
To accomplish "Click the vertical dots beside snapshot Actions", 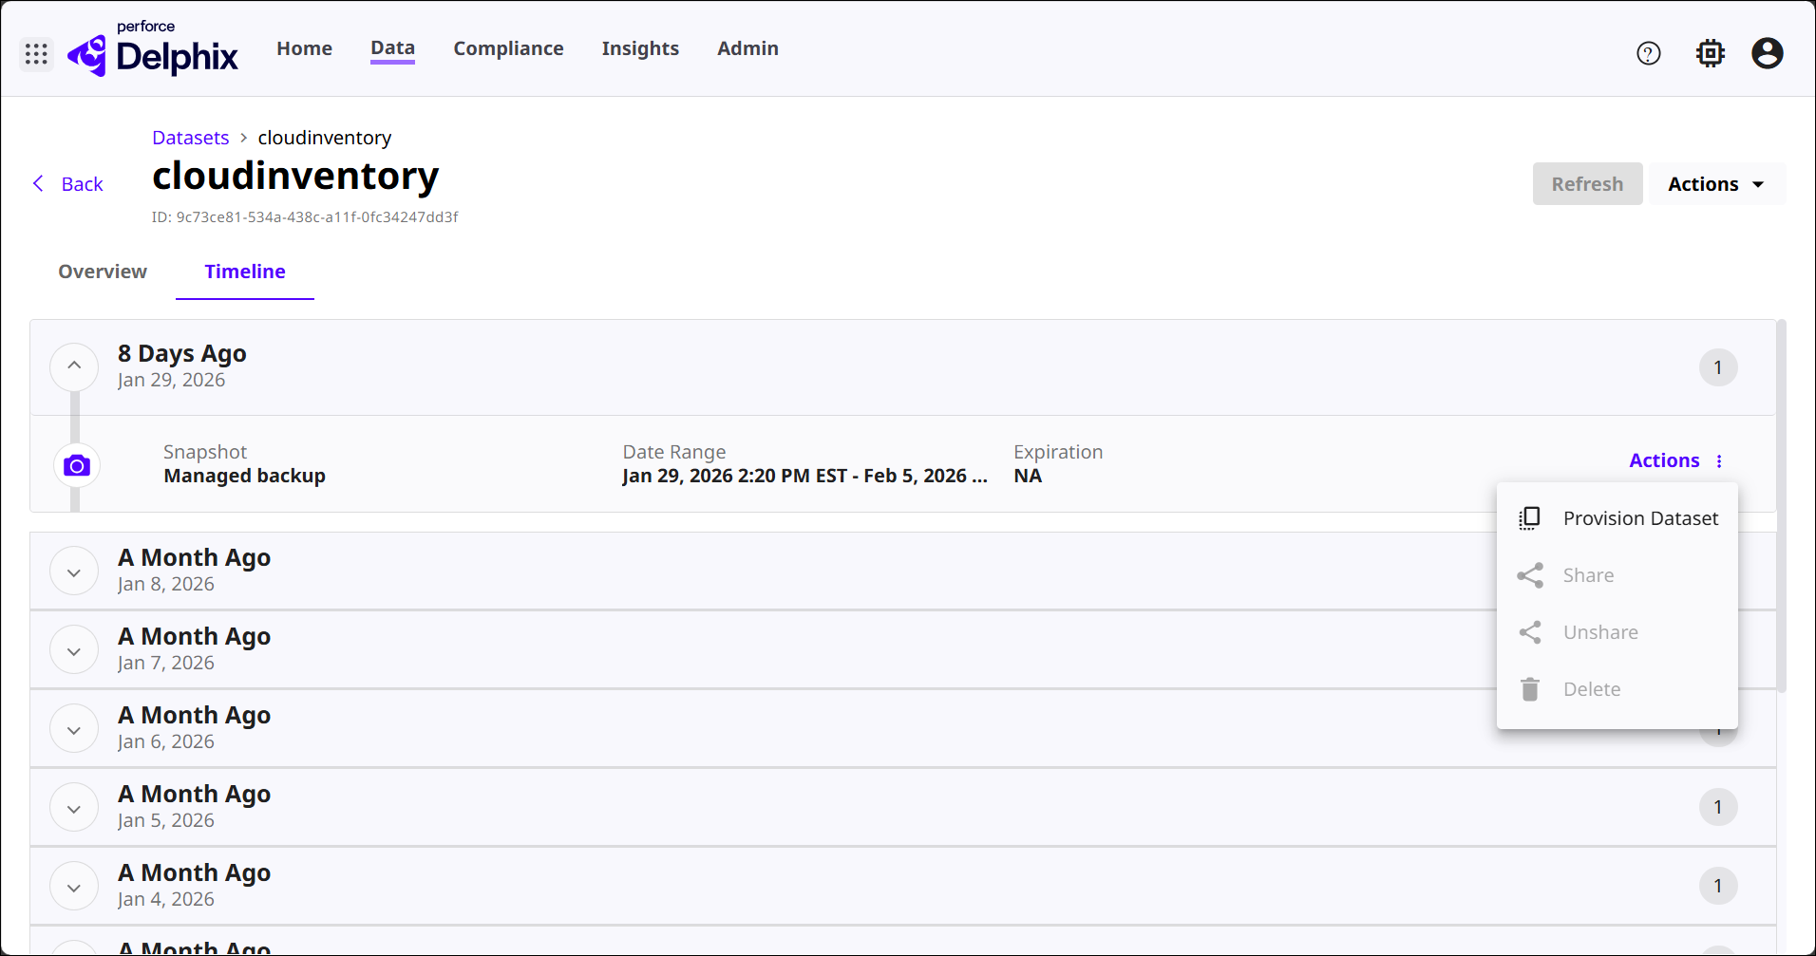I will [x=1719, y=461].
